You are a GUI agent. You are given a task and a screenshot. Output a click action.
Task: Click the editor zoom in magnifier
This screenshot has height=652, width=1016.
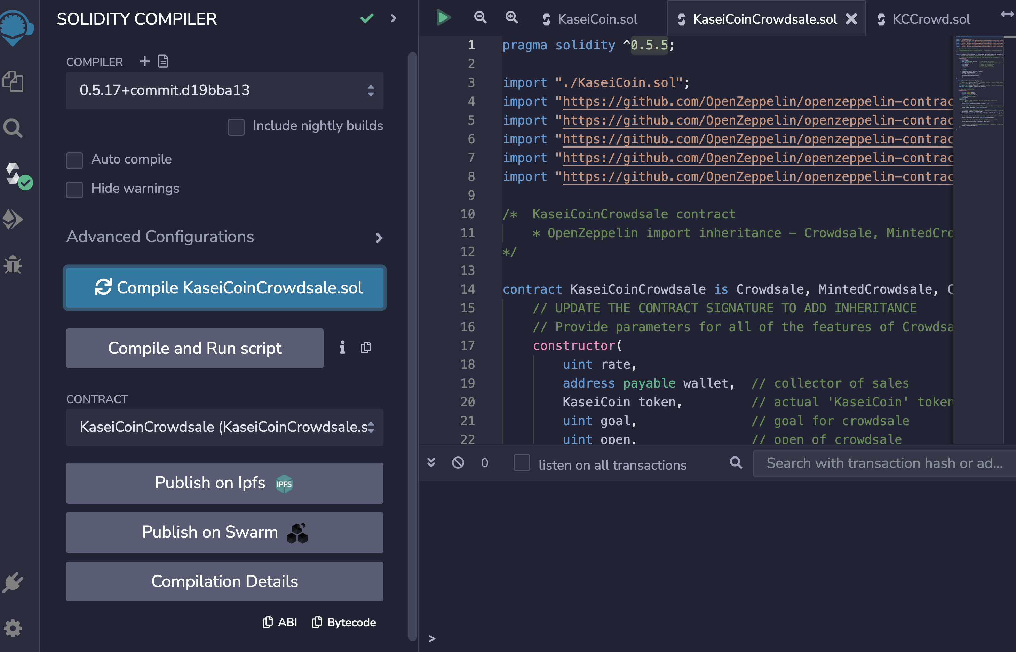[x=512, y=18]
